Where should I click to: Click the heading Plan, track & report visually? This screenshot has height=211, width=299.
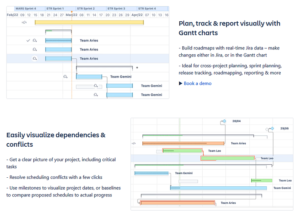tap(229, 28)
